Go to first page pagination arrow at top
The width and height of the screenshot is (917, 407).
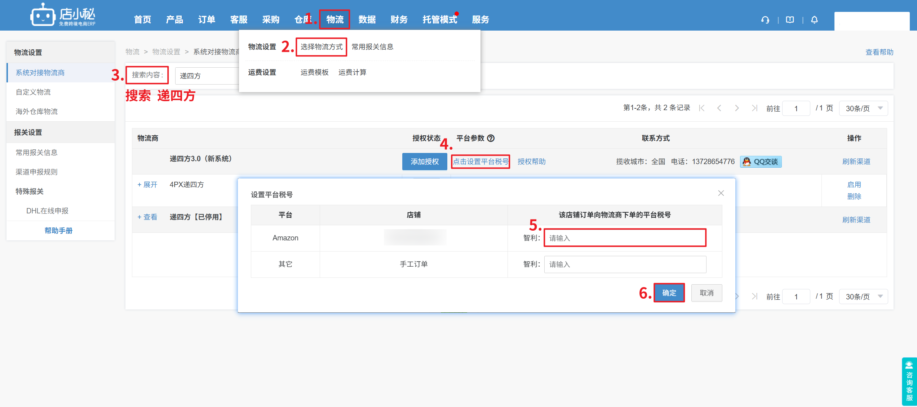pyautogui.click(x=701, y=108)
